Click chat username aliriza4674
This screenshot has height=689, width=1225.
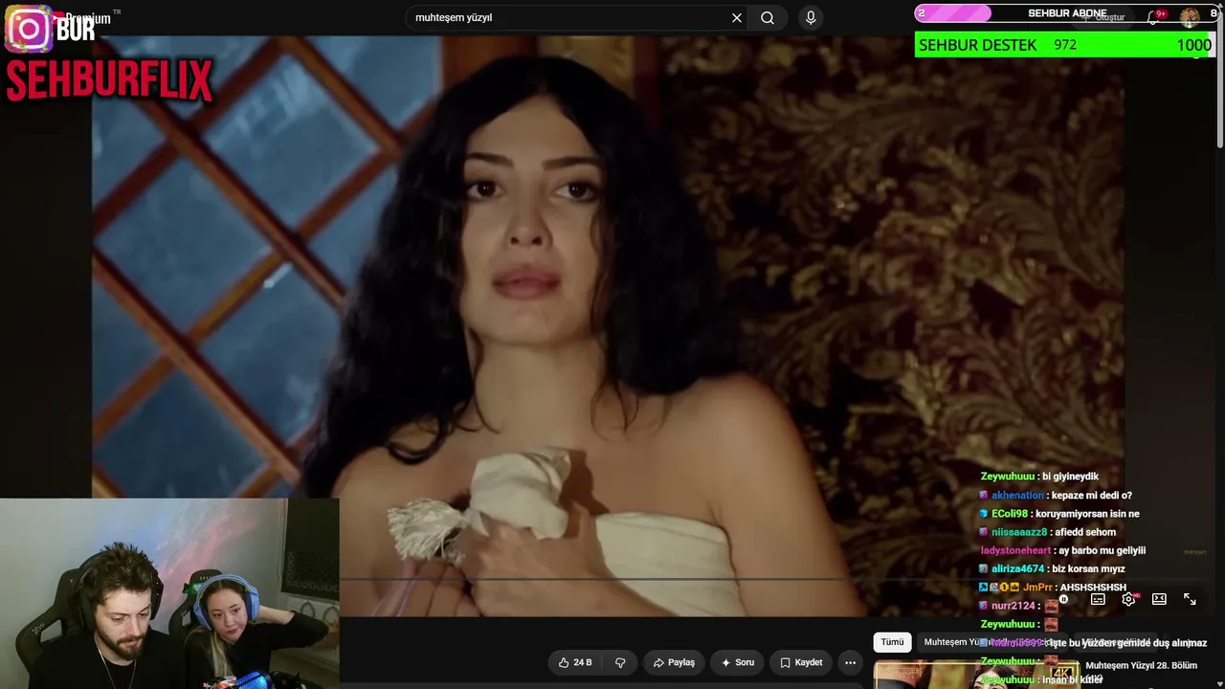1018,568
